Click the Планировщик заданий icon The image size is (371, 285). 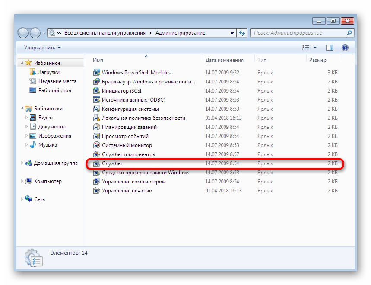[96, 127]
